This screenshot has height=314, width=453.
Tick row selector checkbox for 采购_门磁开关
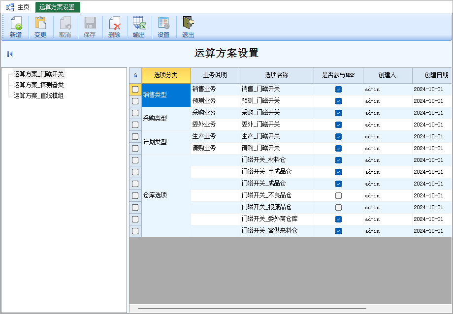click(135, 113)
